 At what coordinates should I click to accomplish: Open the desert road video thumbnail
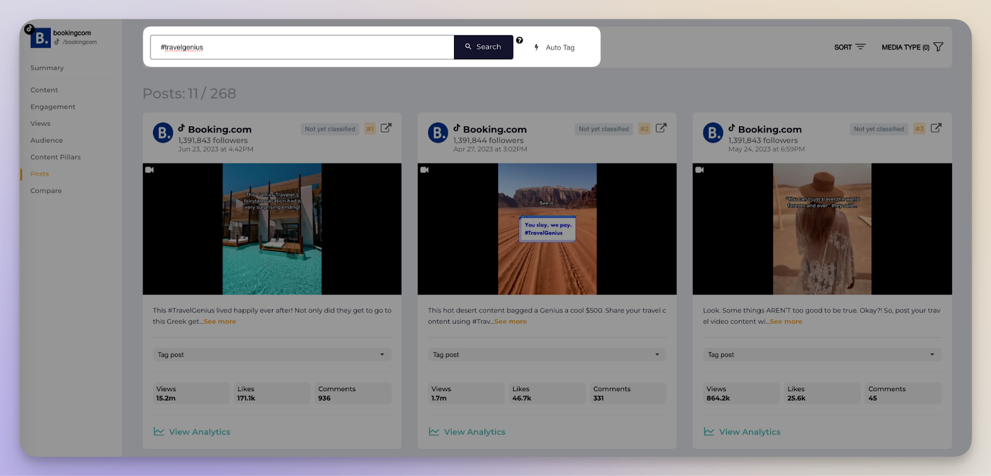click(x=548, y=229)
